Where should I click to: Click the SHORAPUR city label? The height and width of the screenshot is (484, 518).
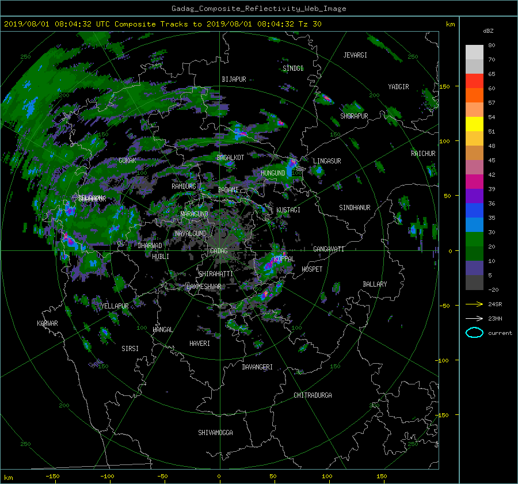pyautogui.click(x=354, y=116)
